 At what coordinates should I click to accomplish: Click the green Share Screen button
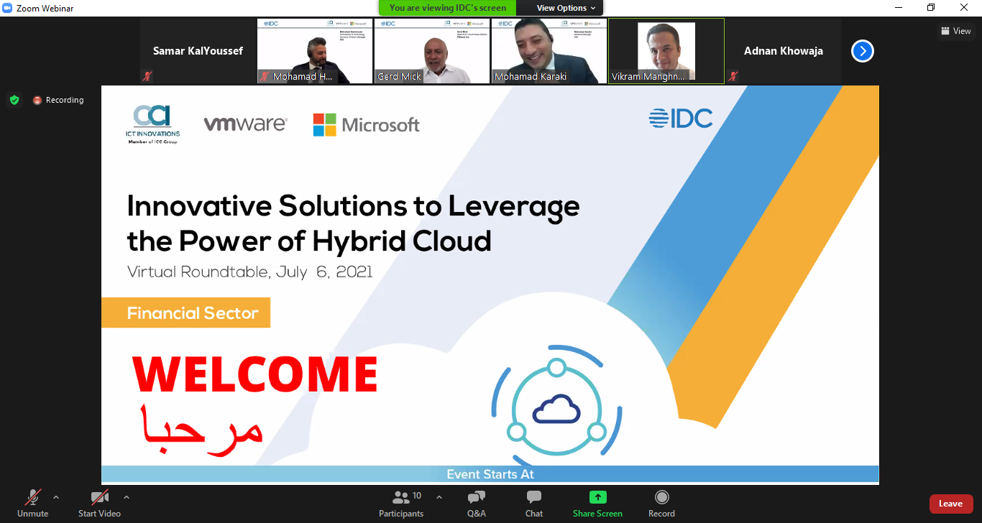coord(597,503)
